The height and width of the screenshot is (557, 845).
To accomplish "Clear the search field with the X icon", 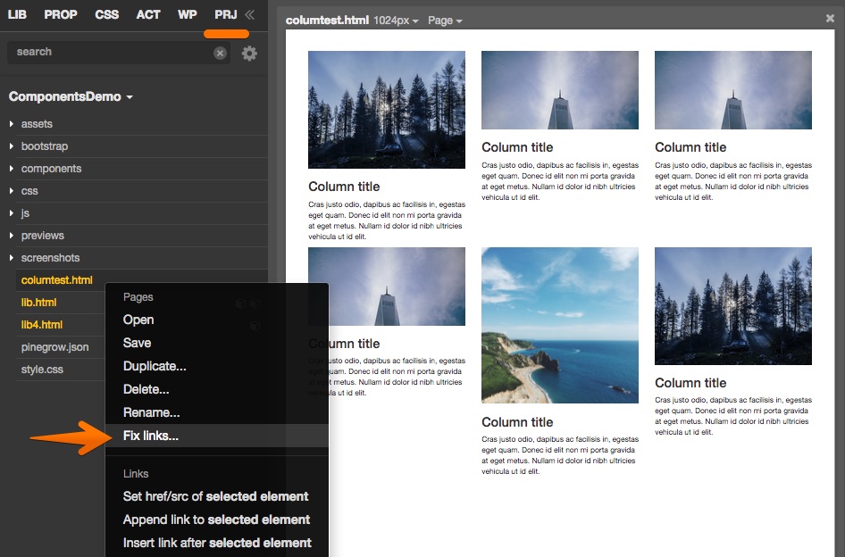I will point(220,53).
